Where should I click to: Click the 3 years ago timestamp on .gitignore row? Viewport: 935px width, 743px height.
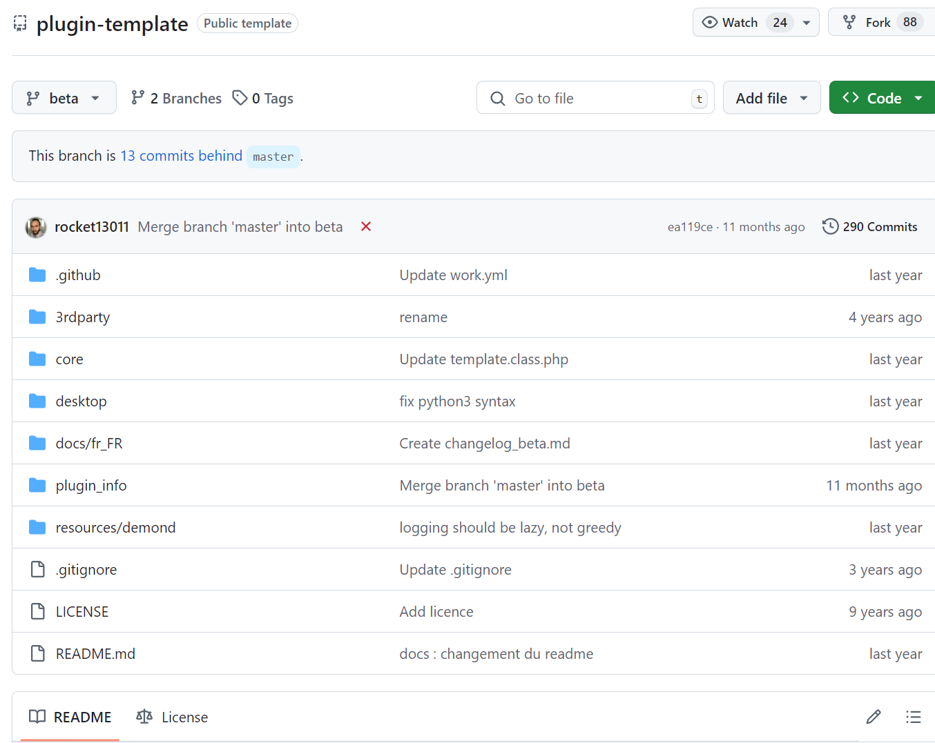pos(885,570)
